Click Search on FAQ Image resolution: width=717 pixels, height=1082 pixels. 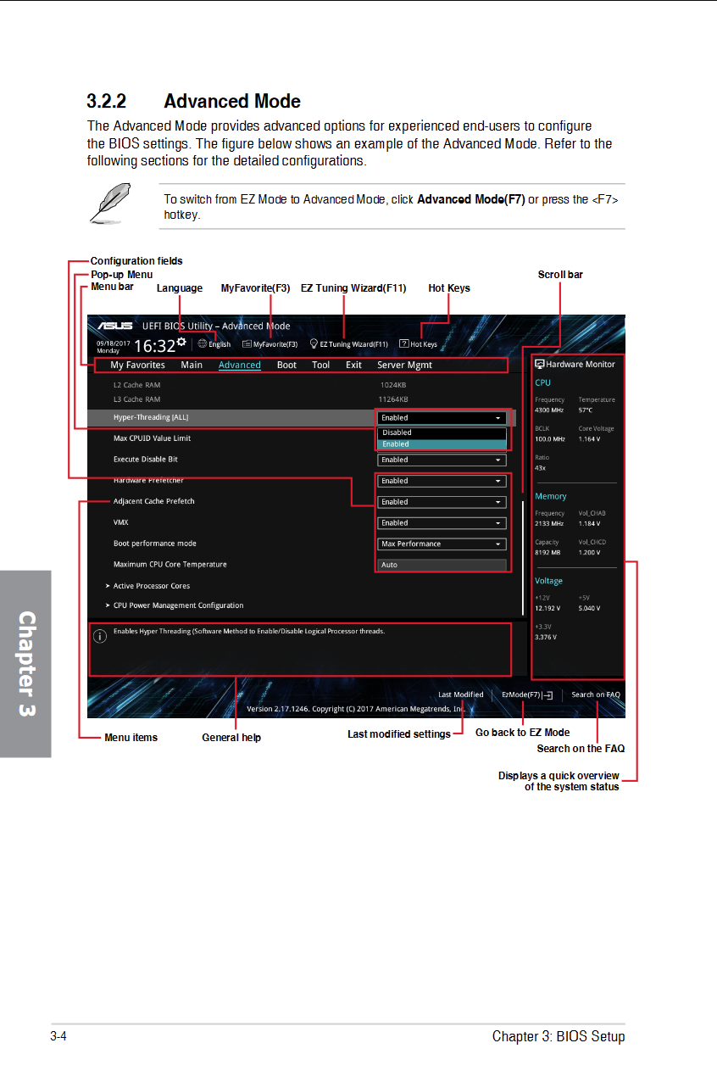tap(596, 695)
